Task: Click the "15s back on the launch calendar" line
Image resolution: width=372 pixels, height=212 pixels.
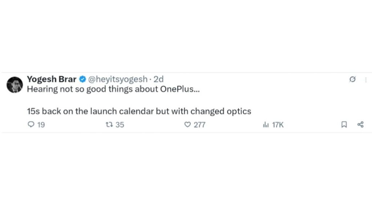Action: pyautogui.click(x=91, y=111)
